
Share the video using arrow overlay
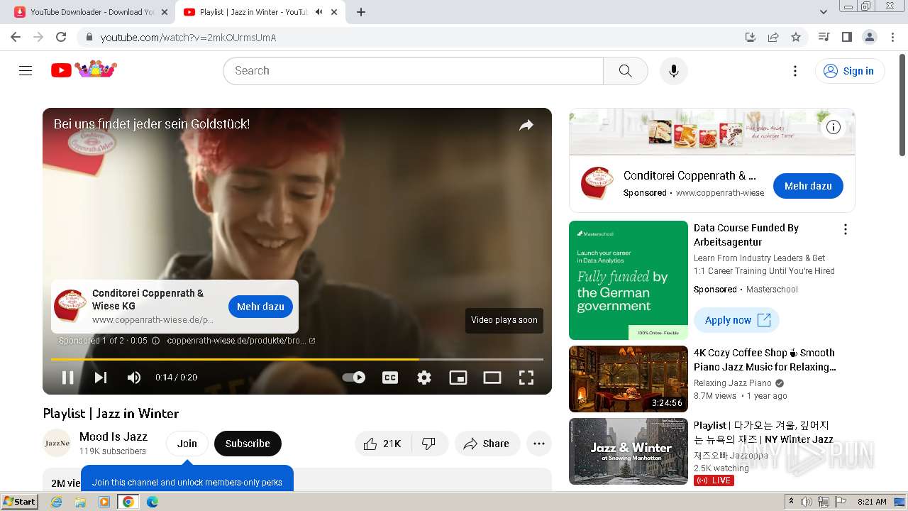(x=526, y=126)
